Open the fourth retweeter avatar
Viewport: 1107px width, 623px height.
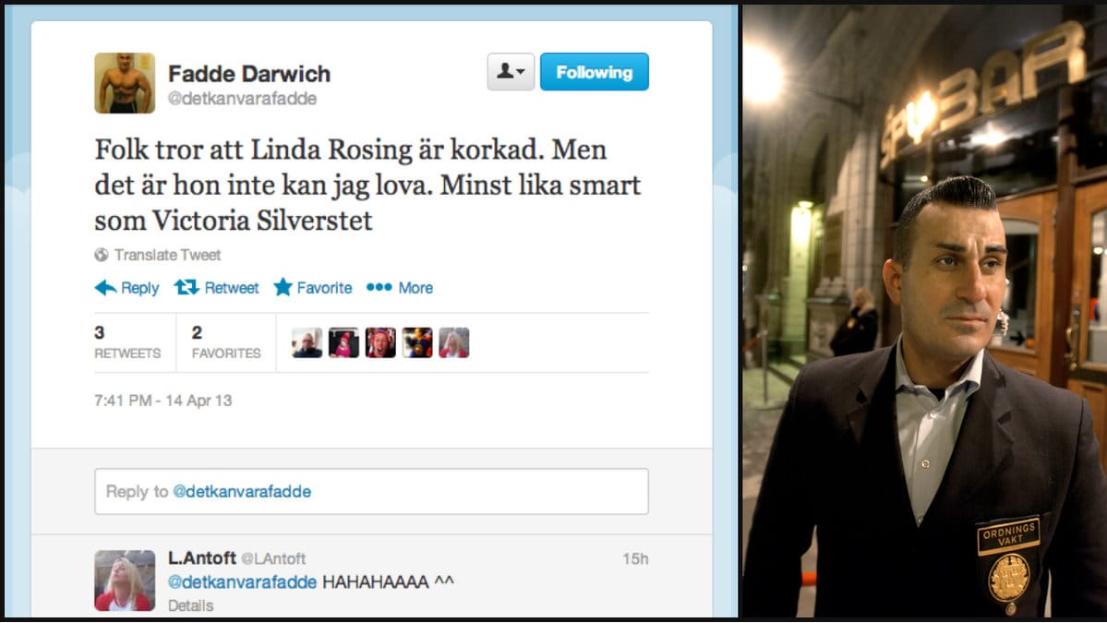click(x=417, y=343)
